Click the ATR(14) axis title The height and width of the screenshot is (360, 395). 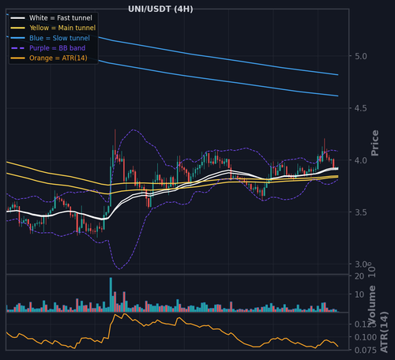[384, 332]
